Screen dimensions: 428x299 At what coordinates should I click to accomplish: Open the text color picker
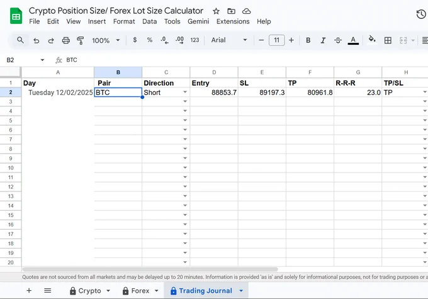(x=353, y=40)
